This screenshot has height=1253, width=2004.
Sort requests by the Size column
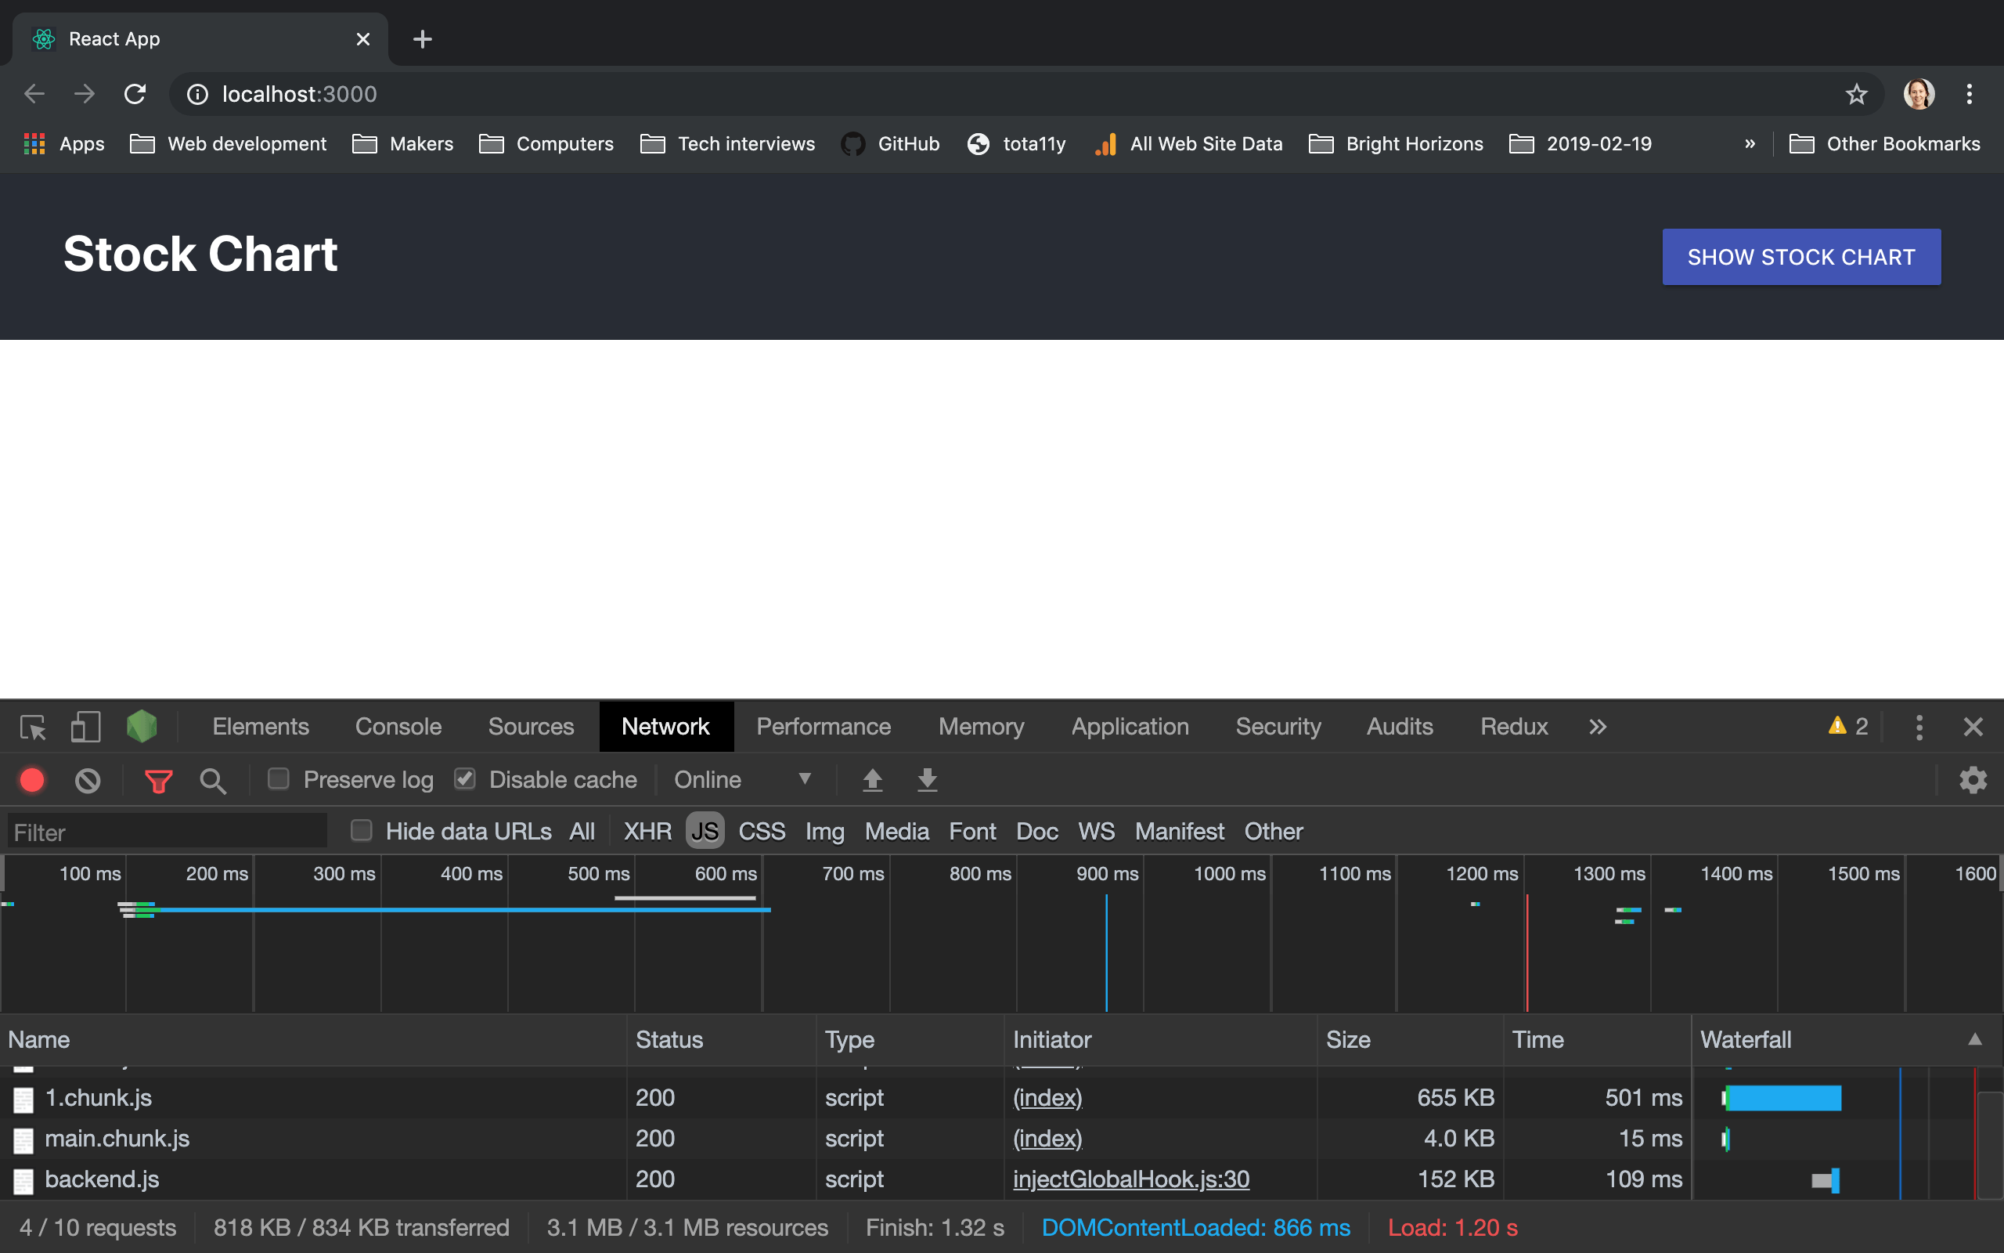tap(1409, 1039)
